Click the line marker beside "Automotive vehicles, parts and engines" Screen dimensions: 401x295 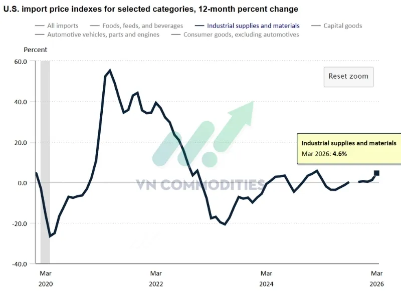(39, 35)
